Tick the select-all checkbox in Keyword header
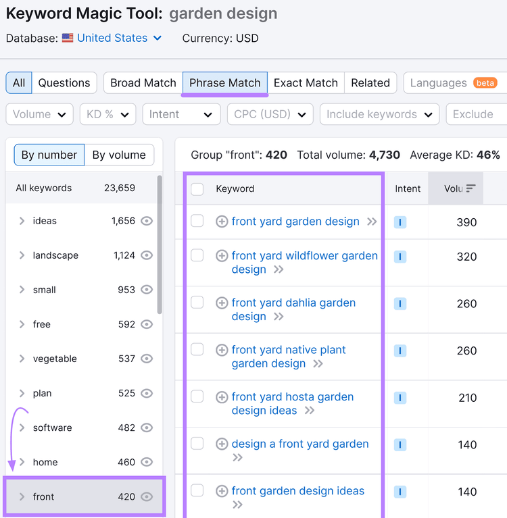 [197, 189]
